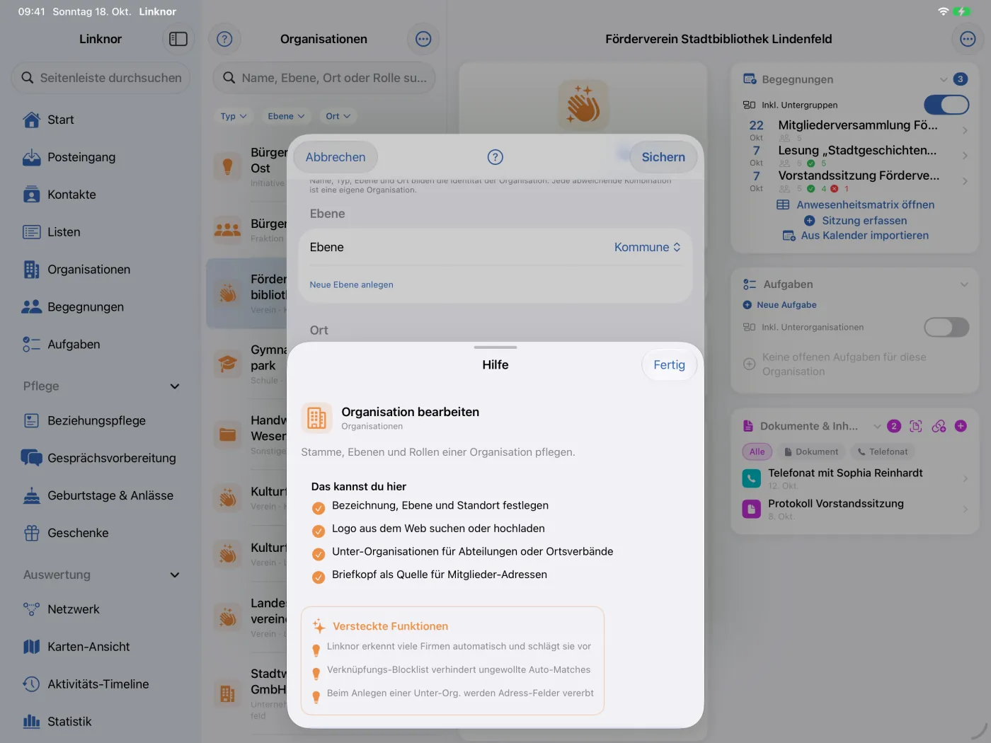Open the Ort filter dropdown

338,116
